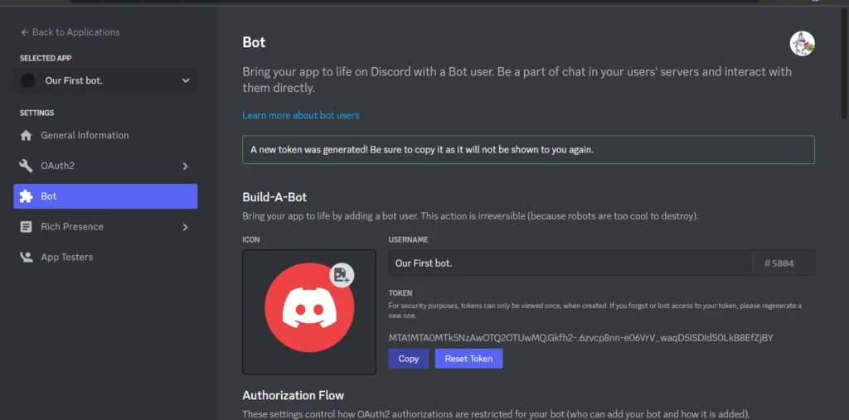Screen dimensions: 849x420
Task: Click into the bot Username input field
Action: 570,263
